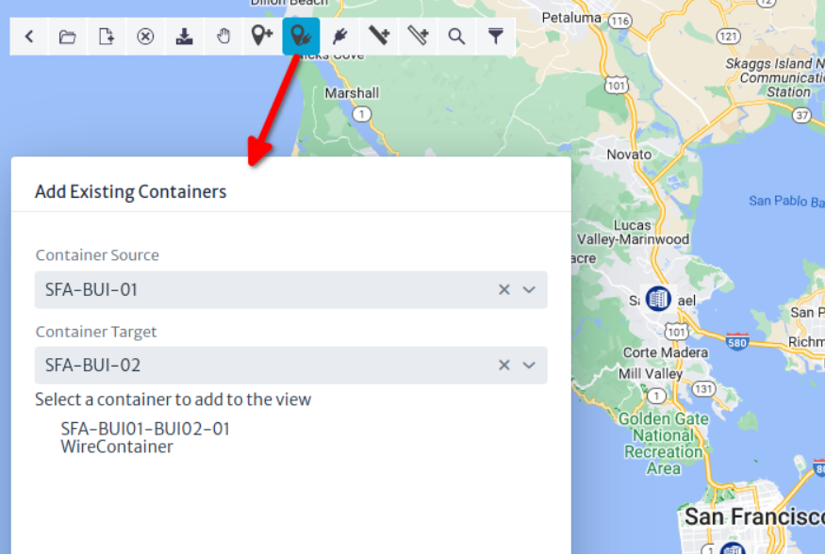Screen dimensions: 825x555
Task: Toggle the highlighted container placement tool off
Action: click(x=301, y=36)
